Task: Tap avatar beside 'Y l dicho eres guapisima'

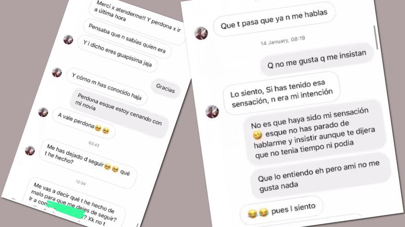Action: pos(68,39)
